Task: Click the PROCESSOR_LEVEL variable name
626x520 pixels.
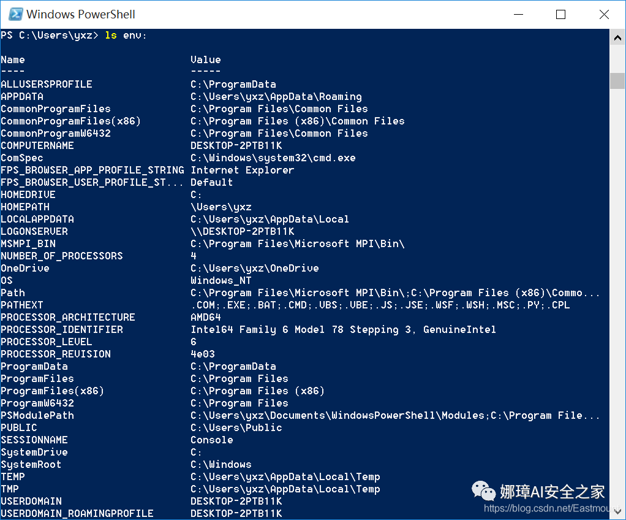Action: pyautogui.click(x=47, y=342)
